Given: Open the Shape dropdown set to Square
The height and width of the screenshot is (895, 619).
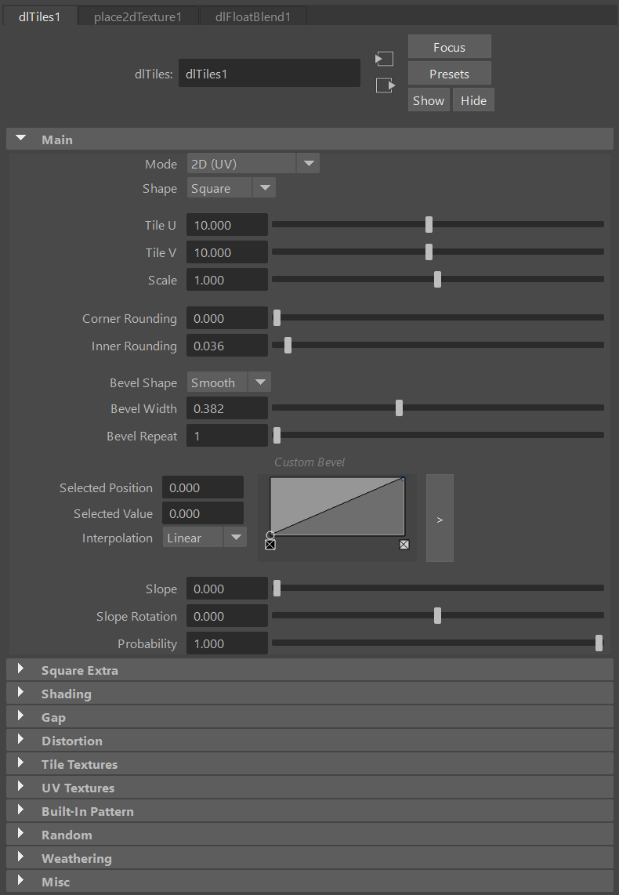Looking at the screenshot, I should 264,188.
